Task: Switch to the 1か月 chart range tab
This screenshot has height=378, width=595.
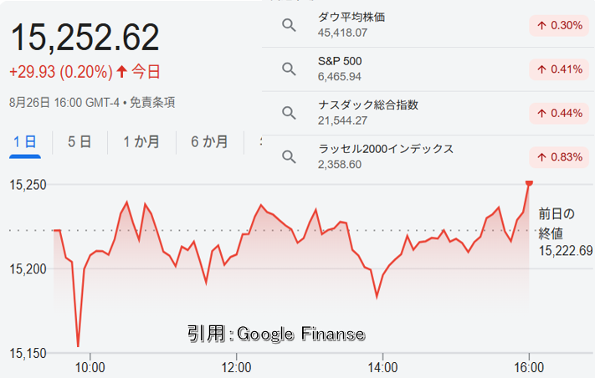Action: coord(141,142)
